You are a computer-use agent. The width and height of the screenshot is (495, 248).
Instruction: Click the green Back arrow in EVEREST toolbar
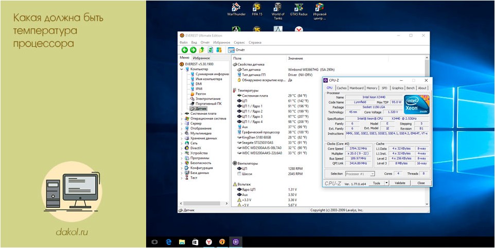click(x=184, y=50)
